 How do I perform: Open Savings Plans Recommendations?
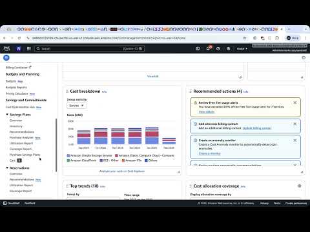(x=22, y=131)
